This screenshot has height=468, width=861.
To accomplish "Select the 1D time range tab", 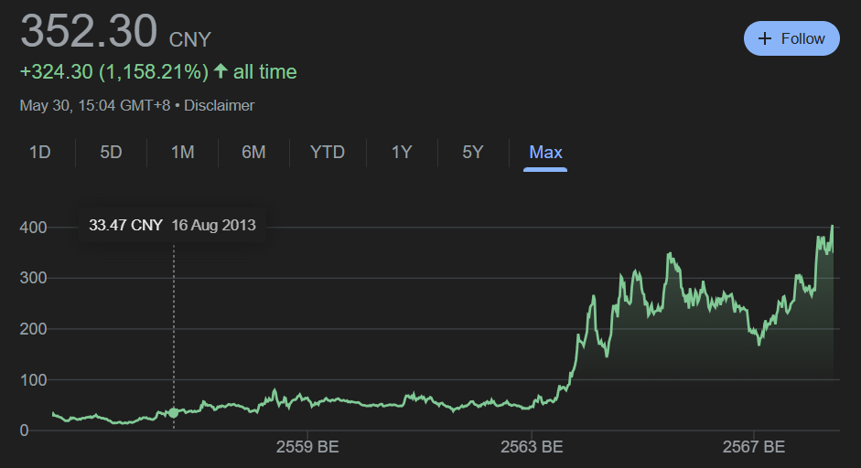I will point(39,152).
